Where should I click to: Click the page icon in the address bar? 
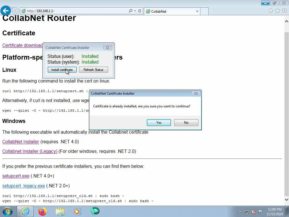24,11
